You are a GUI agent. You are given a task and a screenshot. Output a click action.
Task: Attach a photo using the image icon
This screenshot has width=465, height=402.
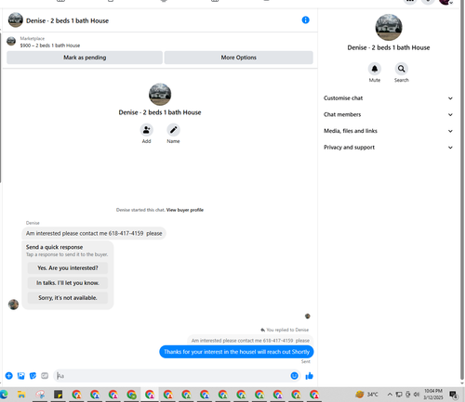[20, 376]
